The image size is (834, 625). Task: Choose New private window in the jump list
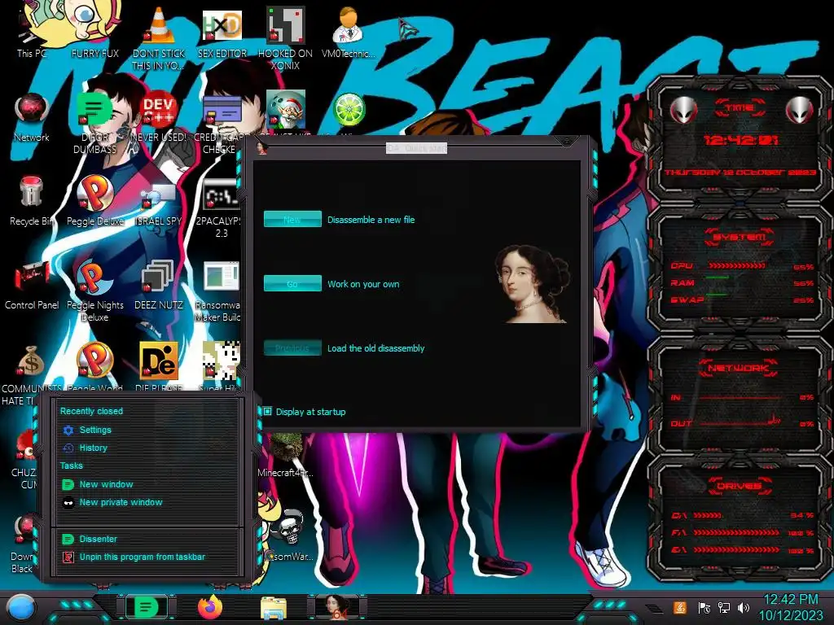pyautogui.click(x=121, y=502)
